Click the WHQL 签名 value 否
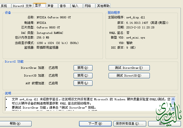The width and height of the screenshot is (183, 128). coord(128,33)
